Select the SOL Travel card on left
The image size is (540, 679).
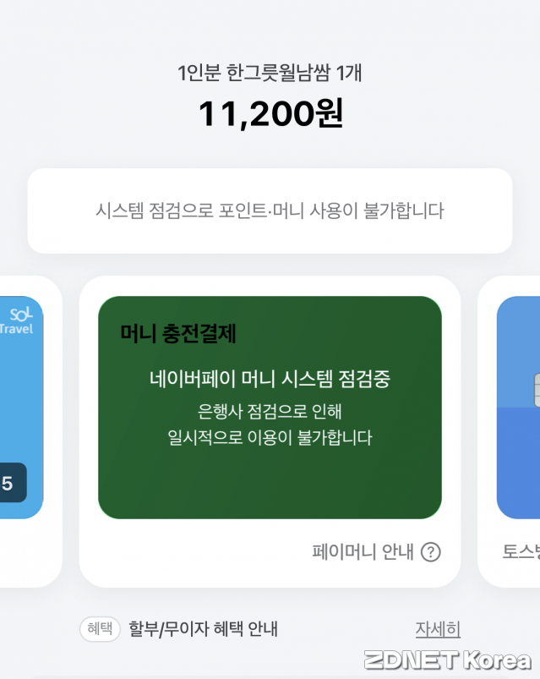[x=20, y=406]
